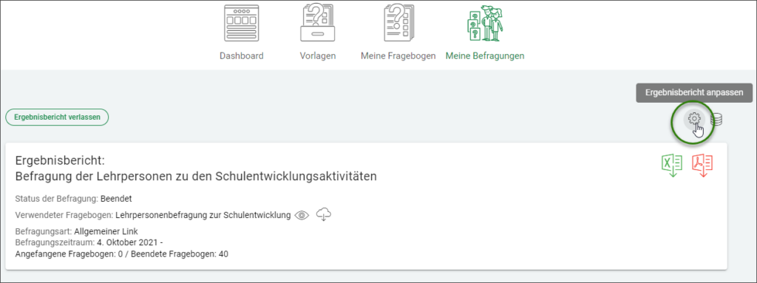Viewport: 757px width, 283px height.
Task: Click the gear icon to adjust report
Action: [693, 118]
